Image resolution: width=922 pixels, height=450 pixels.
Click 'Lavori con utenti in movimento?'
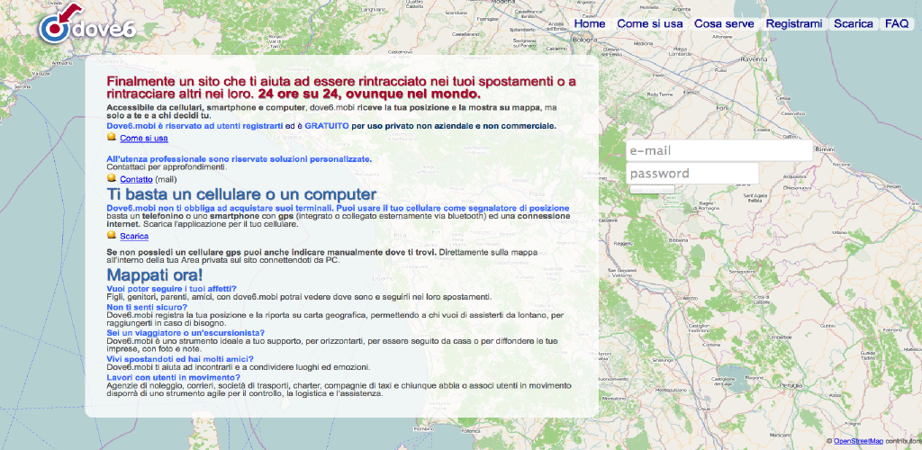[x=174, y=377]
